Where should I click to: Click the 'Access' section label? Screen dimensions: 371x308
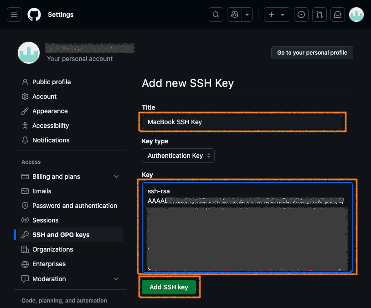coord(31,162)
